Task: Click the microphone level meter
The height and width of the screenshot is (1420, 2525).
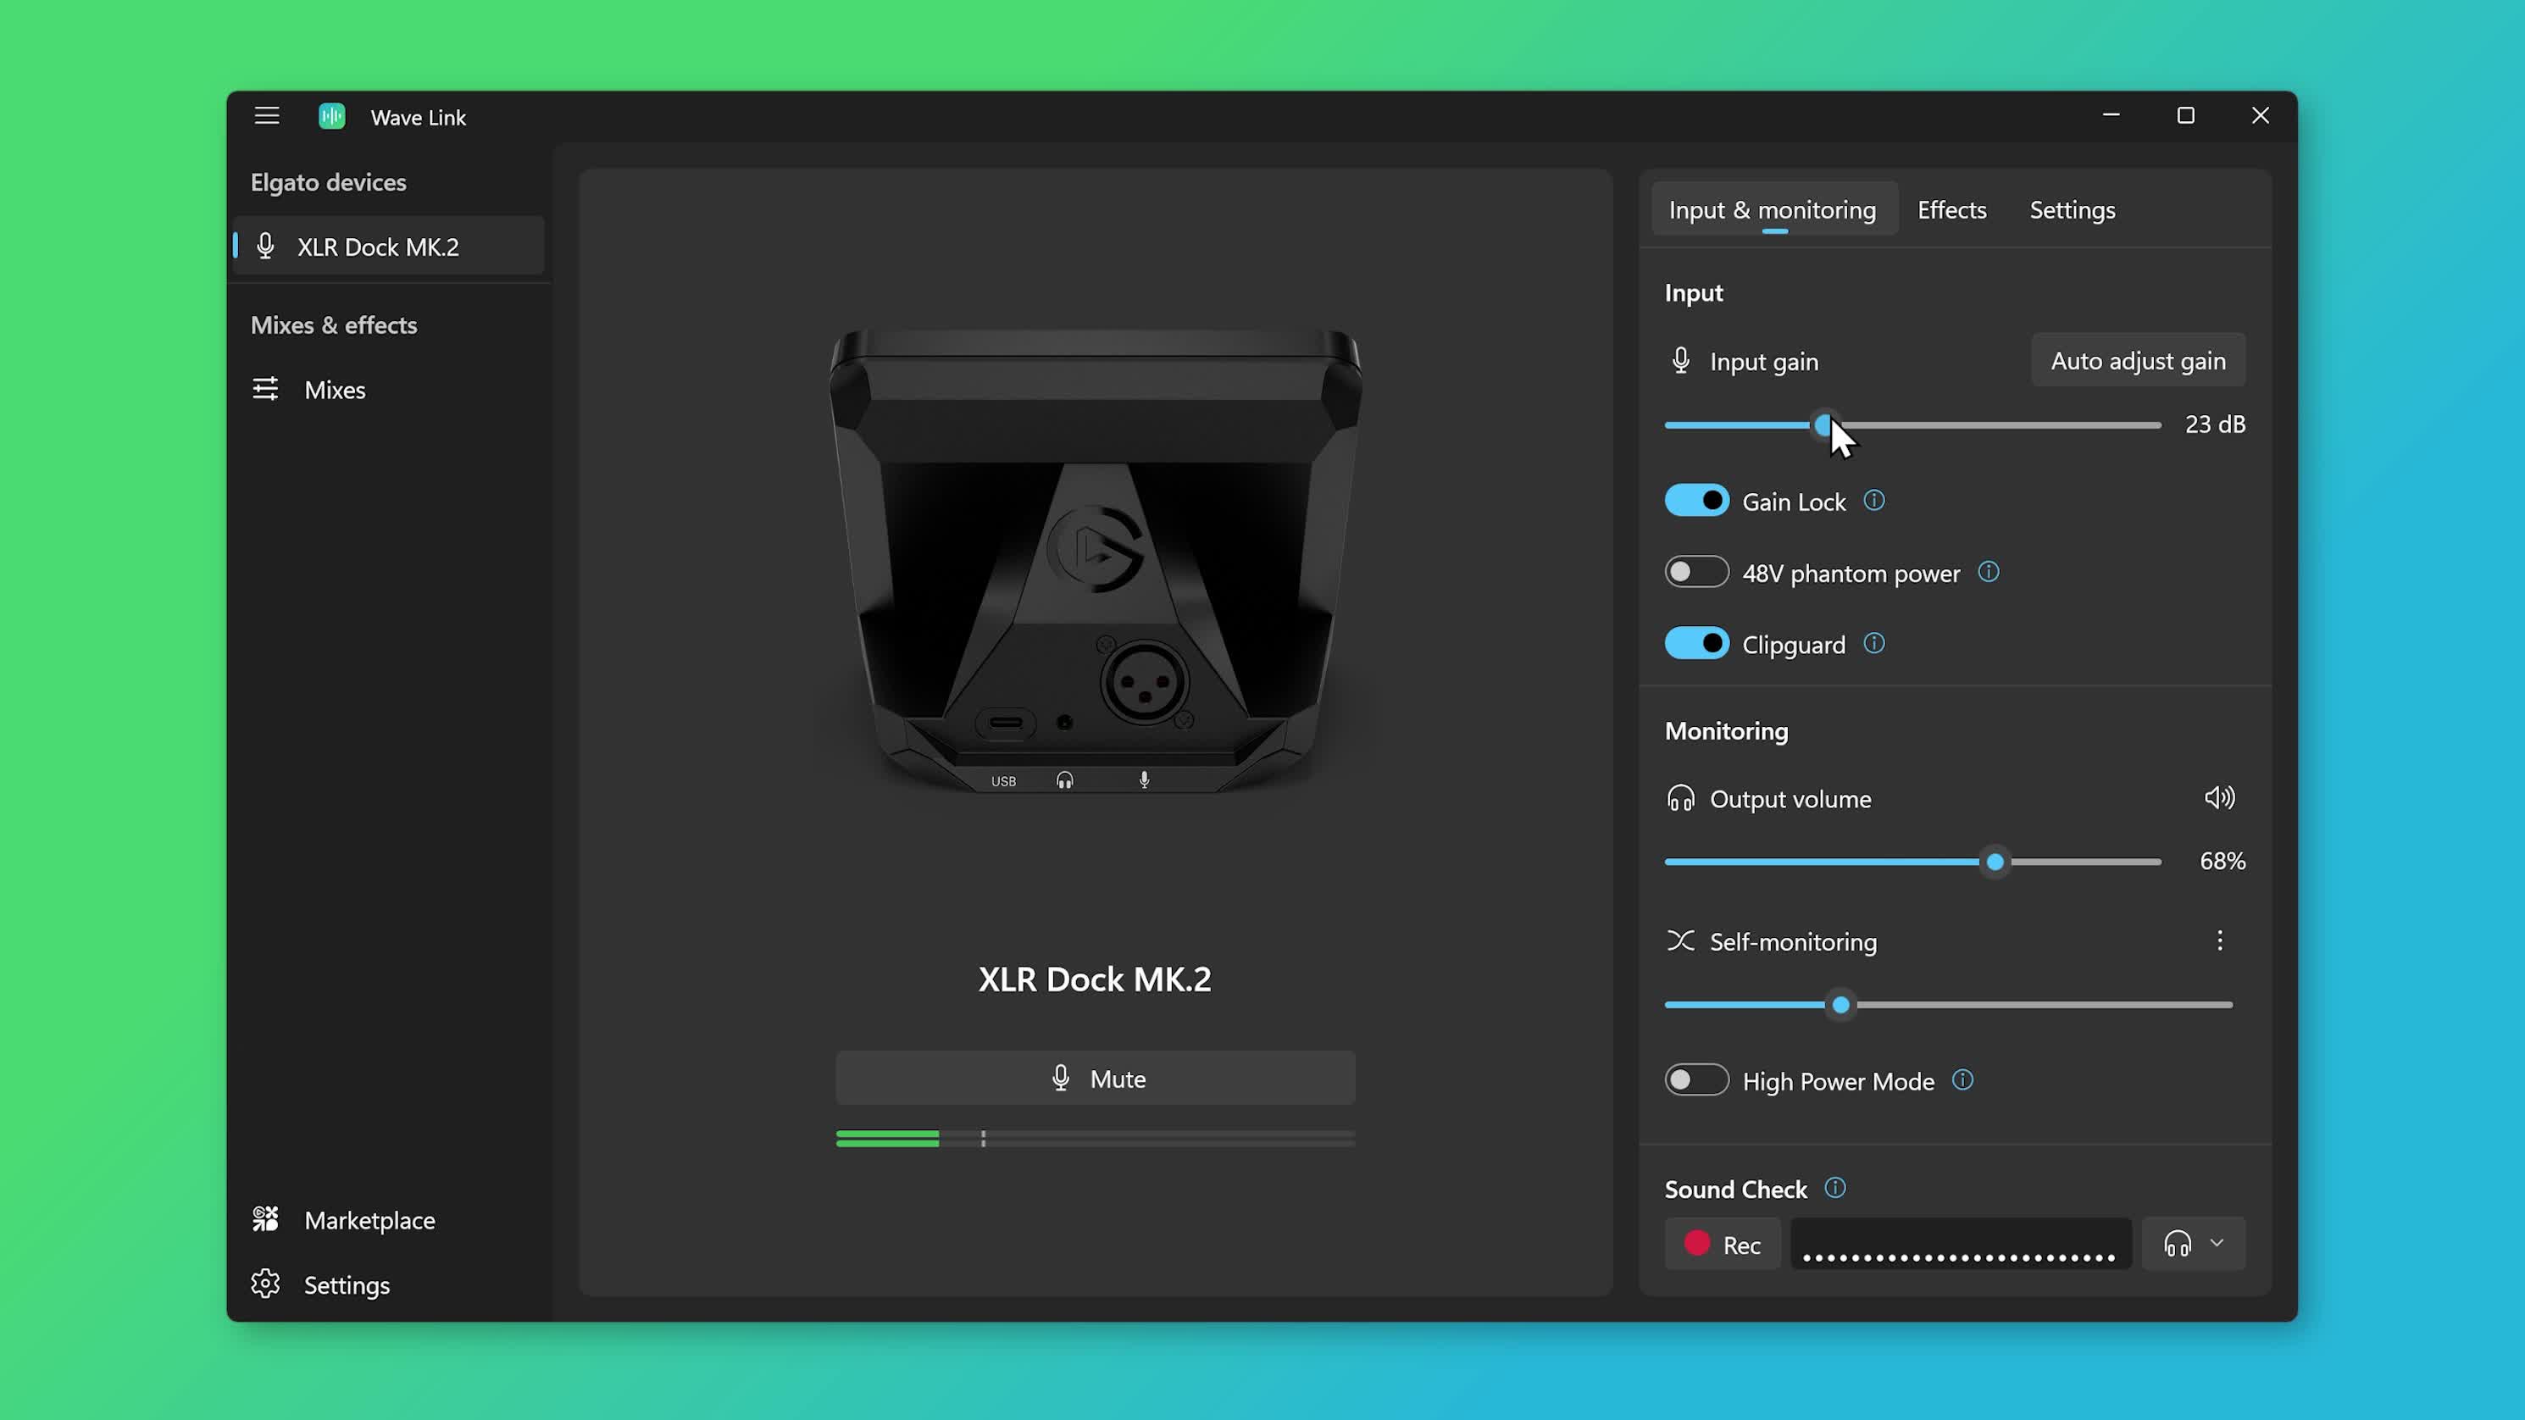Action: point(1095,1139)
